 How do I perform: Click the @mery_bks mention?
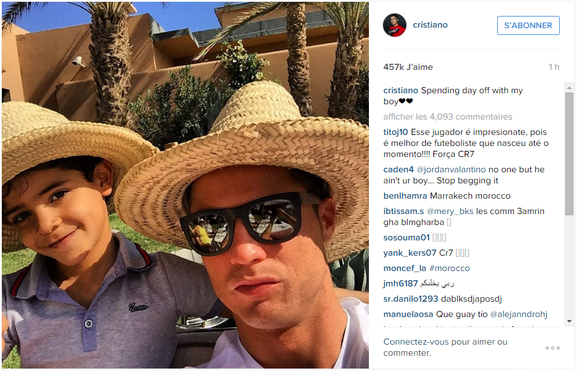(450, 211)
